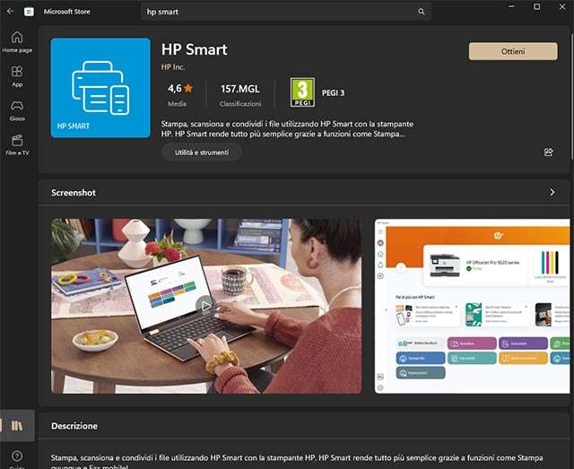Click the Microsoft Store logo icon

(29, 12)
